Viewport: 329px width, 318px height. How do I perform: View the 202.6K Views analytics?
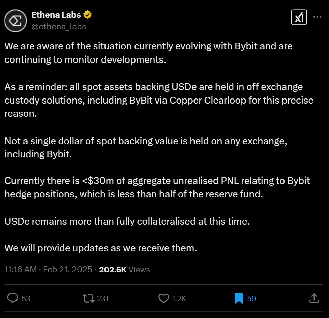124,269
